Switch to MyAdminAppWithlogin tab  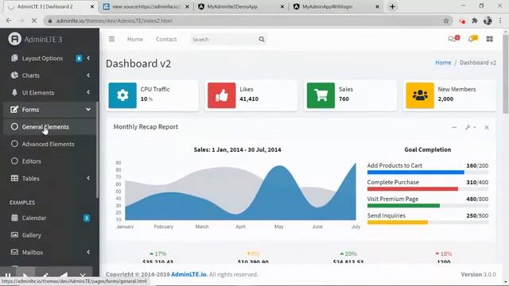click(336, 6)
